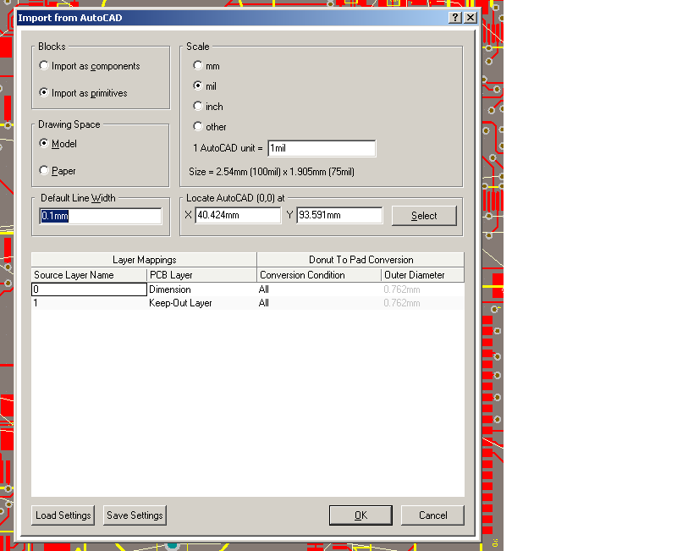Viewport: 677px width, 551px height.
Task: Select Source Layer Name cell 0
Action: (x=90, y=289)
